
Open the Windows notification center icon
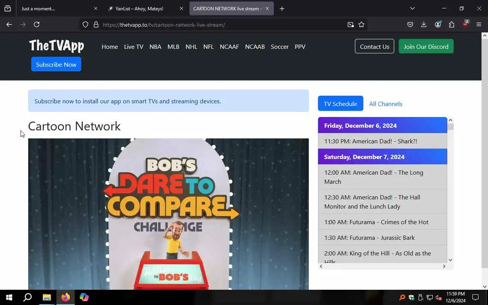475,297
